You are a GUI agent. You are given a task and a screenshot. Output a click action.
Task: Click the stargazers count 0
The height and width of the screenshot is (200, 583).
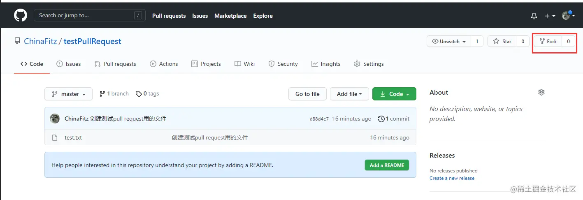(x=523, y=41)
